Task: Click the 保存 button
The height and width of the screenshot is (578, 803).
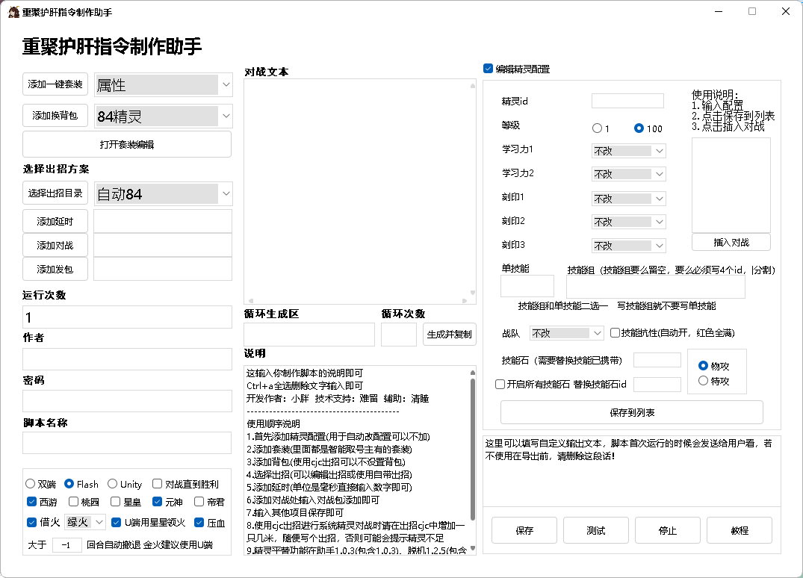Action: 524,530
